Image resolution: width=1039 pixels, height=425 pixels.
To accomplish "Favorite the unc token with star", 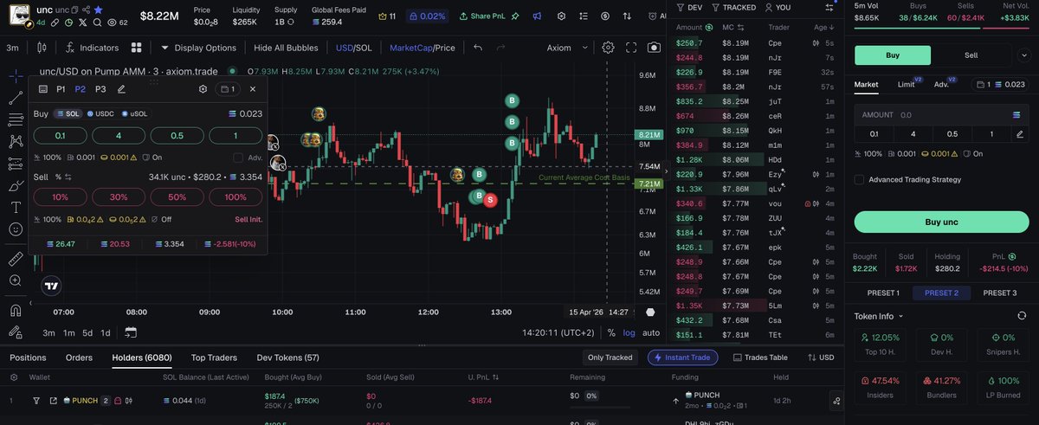I will pyautogui.click(x=98, y=9).
